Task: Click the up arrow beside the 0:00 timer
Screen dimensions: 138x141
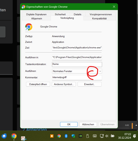Action: [x=136, y=125]
